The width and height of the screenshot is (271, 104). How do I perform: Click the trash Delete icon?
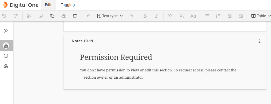[x=75, y=16]
